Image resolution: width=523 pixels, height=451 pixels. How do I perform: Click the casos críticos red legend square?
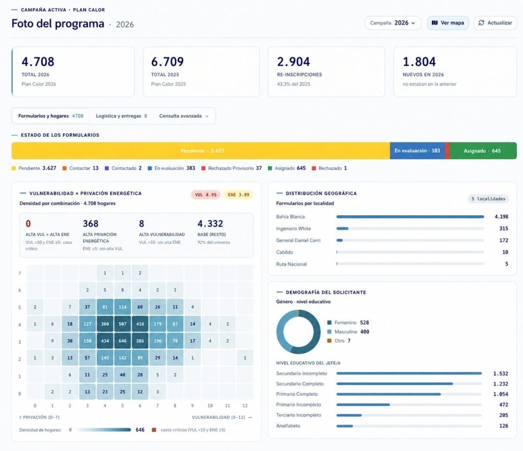coord(154,430)
